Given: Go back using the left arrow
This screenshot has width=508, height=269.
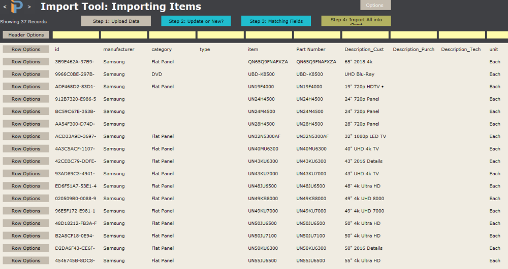Looking at the screenshot, I should (5, 7).
